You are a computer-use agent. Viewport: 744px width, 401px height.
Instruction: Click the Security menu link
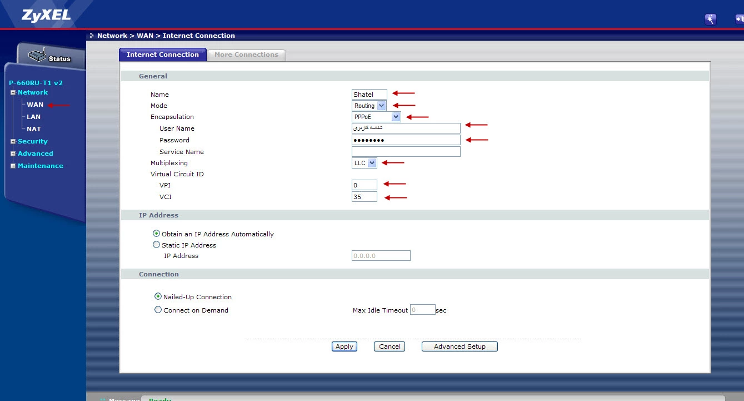coord(32,141)
